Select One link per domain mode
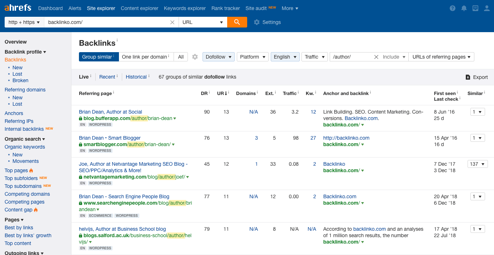 point(146,57)
